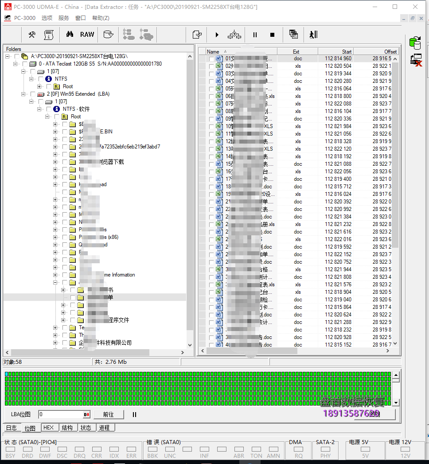Click the document export toolbar icon
The height and width of the screenshot is (464, 429).
(197, 35)
